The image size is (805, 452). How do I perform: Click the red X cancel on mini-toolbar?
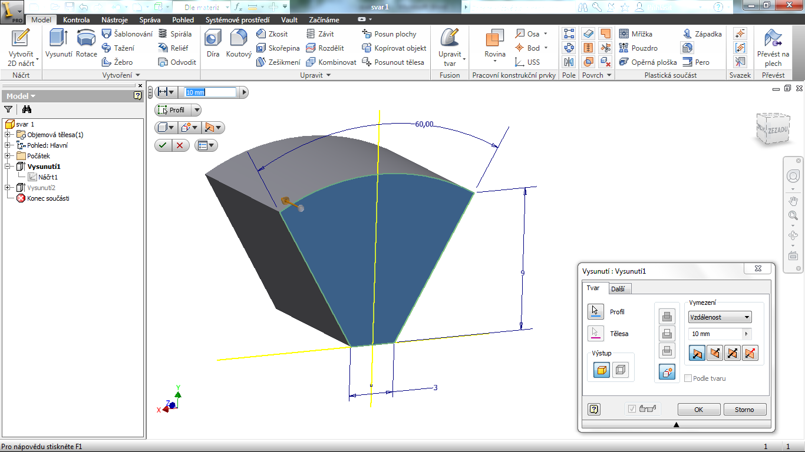tap(180, 145)
